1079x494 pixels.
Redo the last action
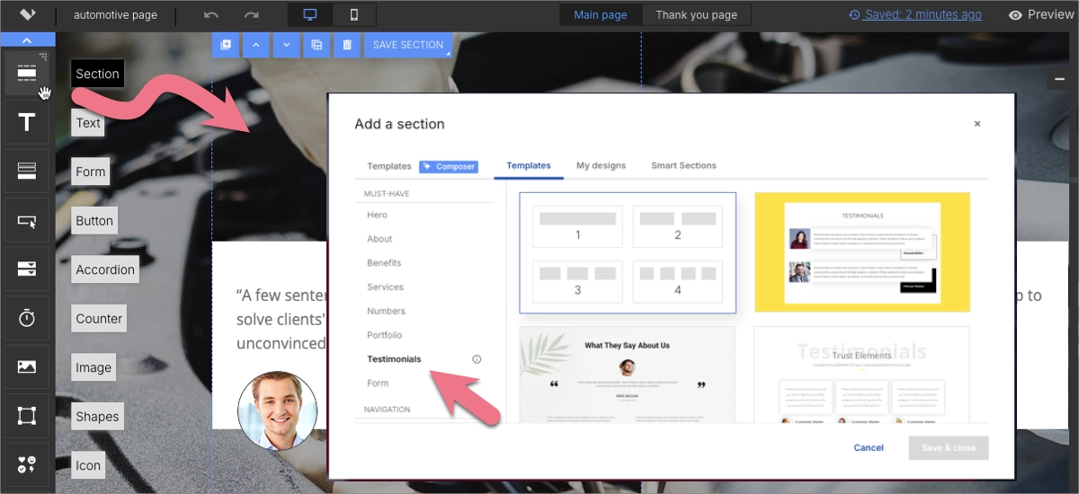click(252, 15)
